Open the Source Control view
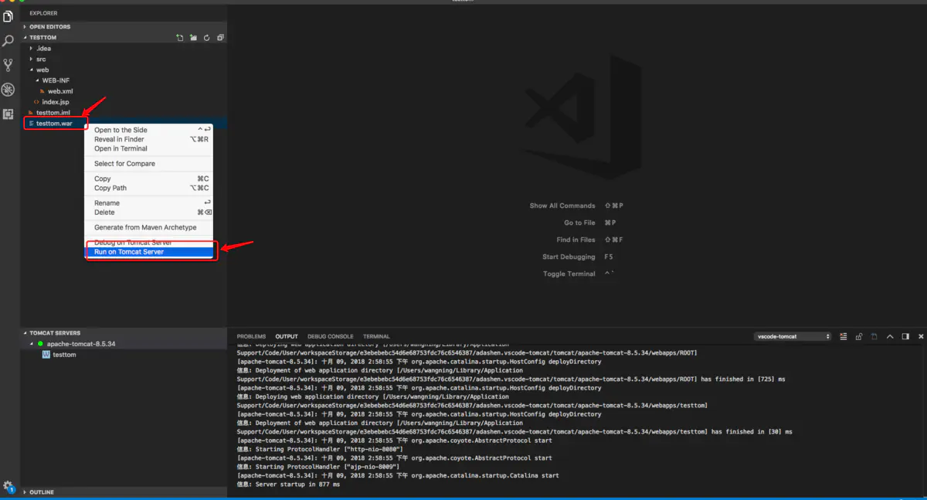Screen dimensions: 927x500 tap(8, 65)
